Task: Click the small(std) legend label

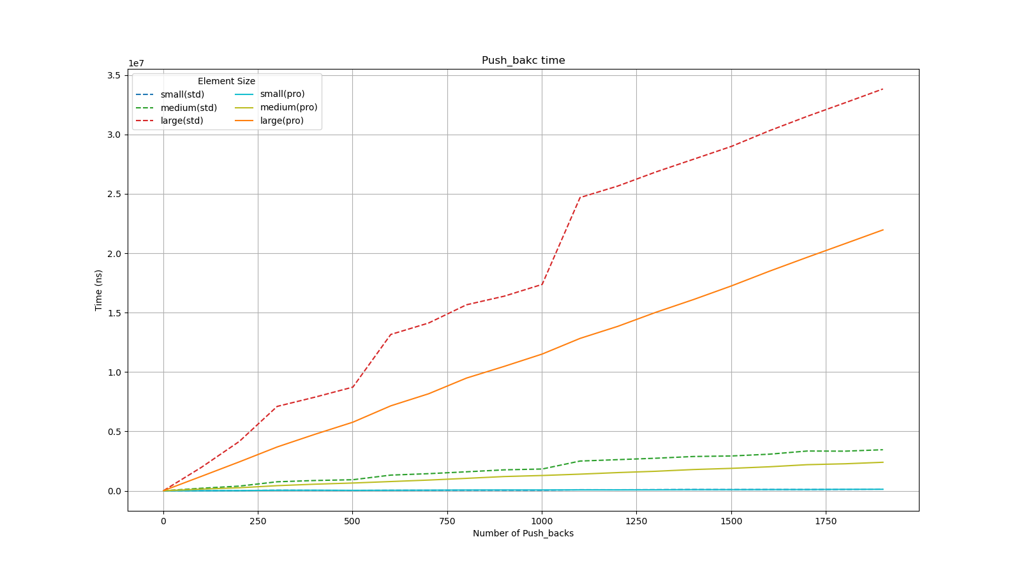Action: coord(182,94)
